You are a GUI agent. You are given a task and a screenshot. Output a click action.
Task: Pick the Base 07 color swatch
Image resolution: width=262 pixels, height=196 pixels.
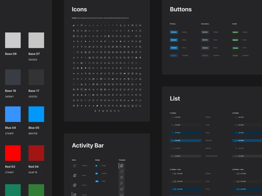pos(36,40)
